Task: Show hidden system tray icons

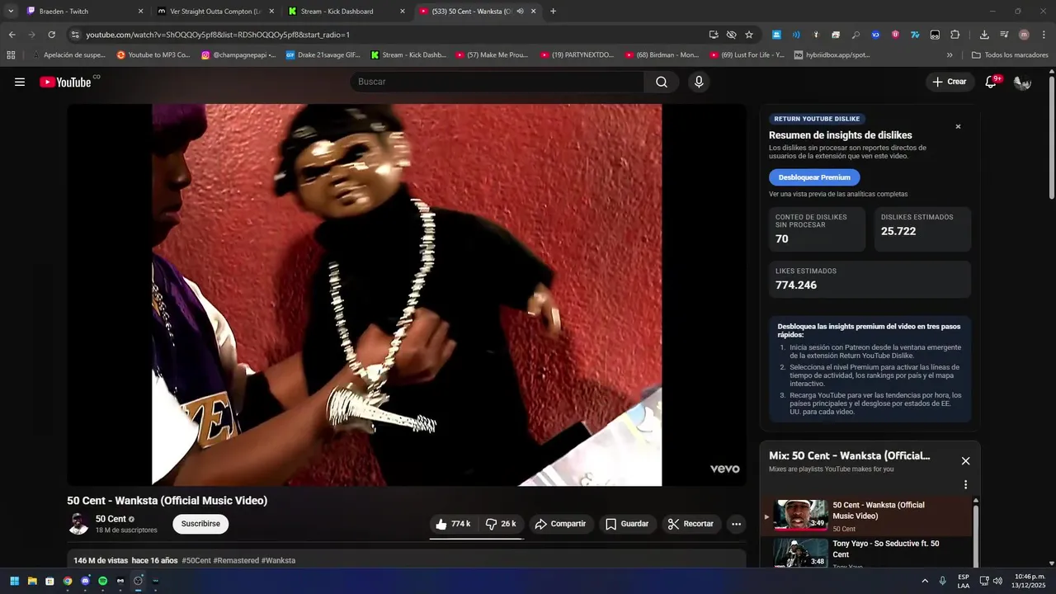Action: (x=925, y=581)
